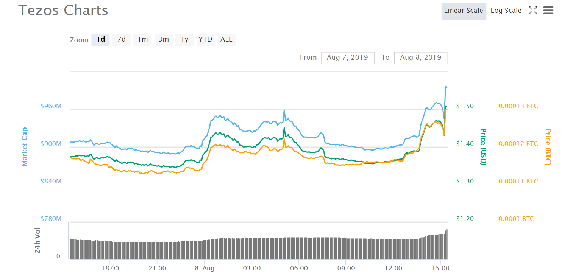Click the $840M market cap label
The height and width of the screenshot is (278, 573).
click(51, 182)
